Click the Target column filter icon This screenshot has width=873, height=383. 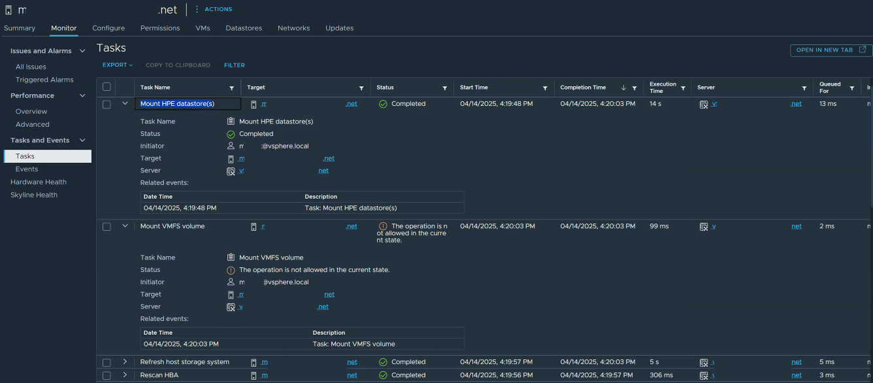pos(361,88)
